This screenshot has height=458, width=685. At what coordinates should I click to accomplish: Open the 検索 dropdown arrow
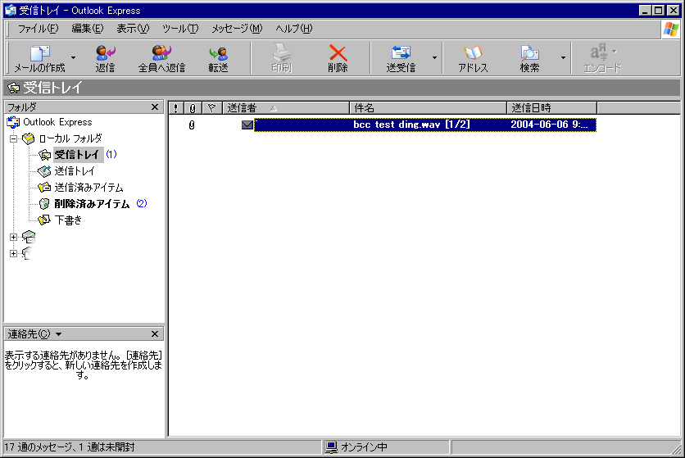tap(563, 57)
